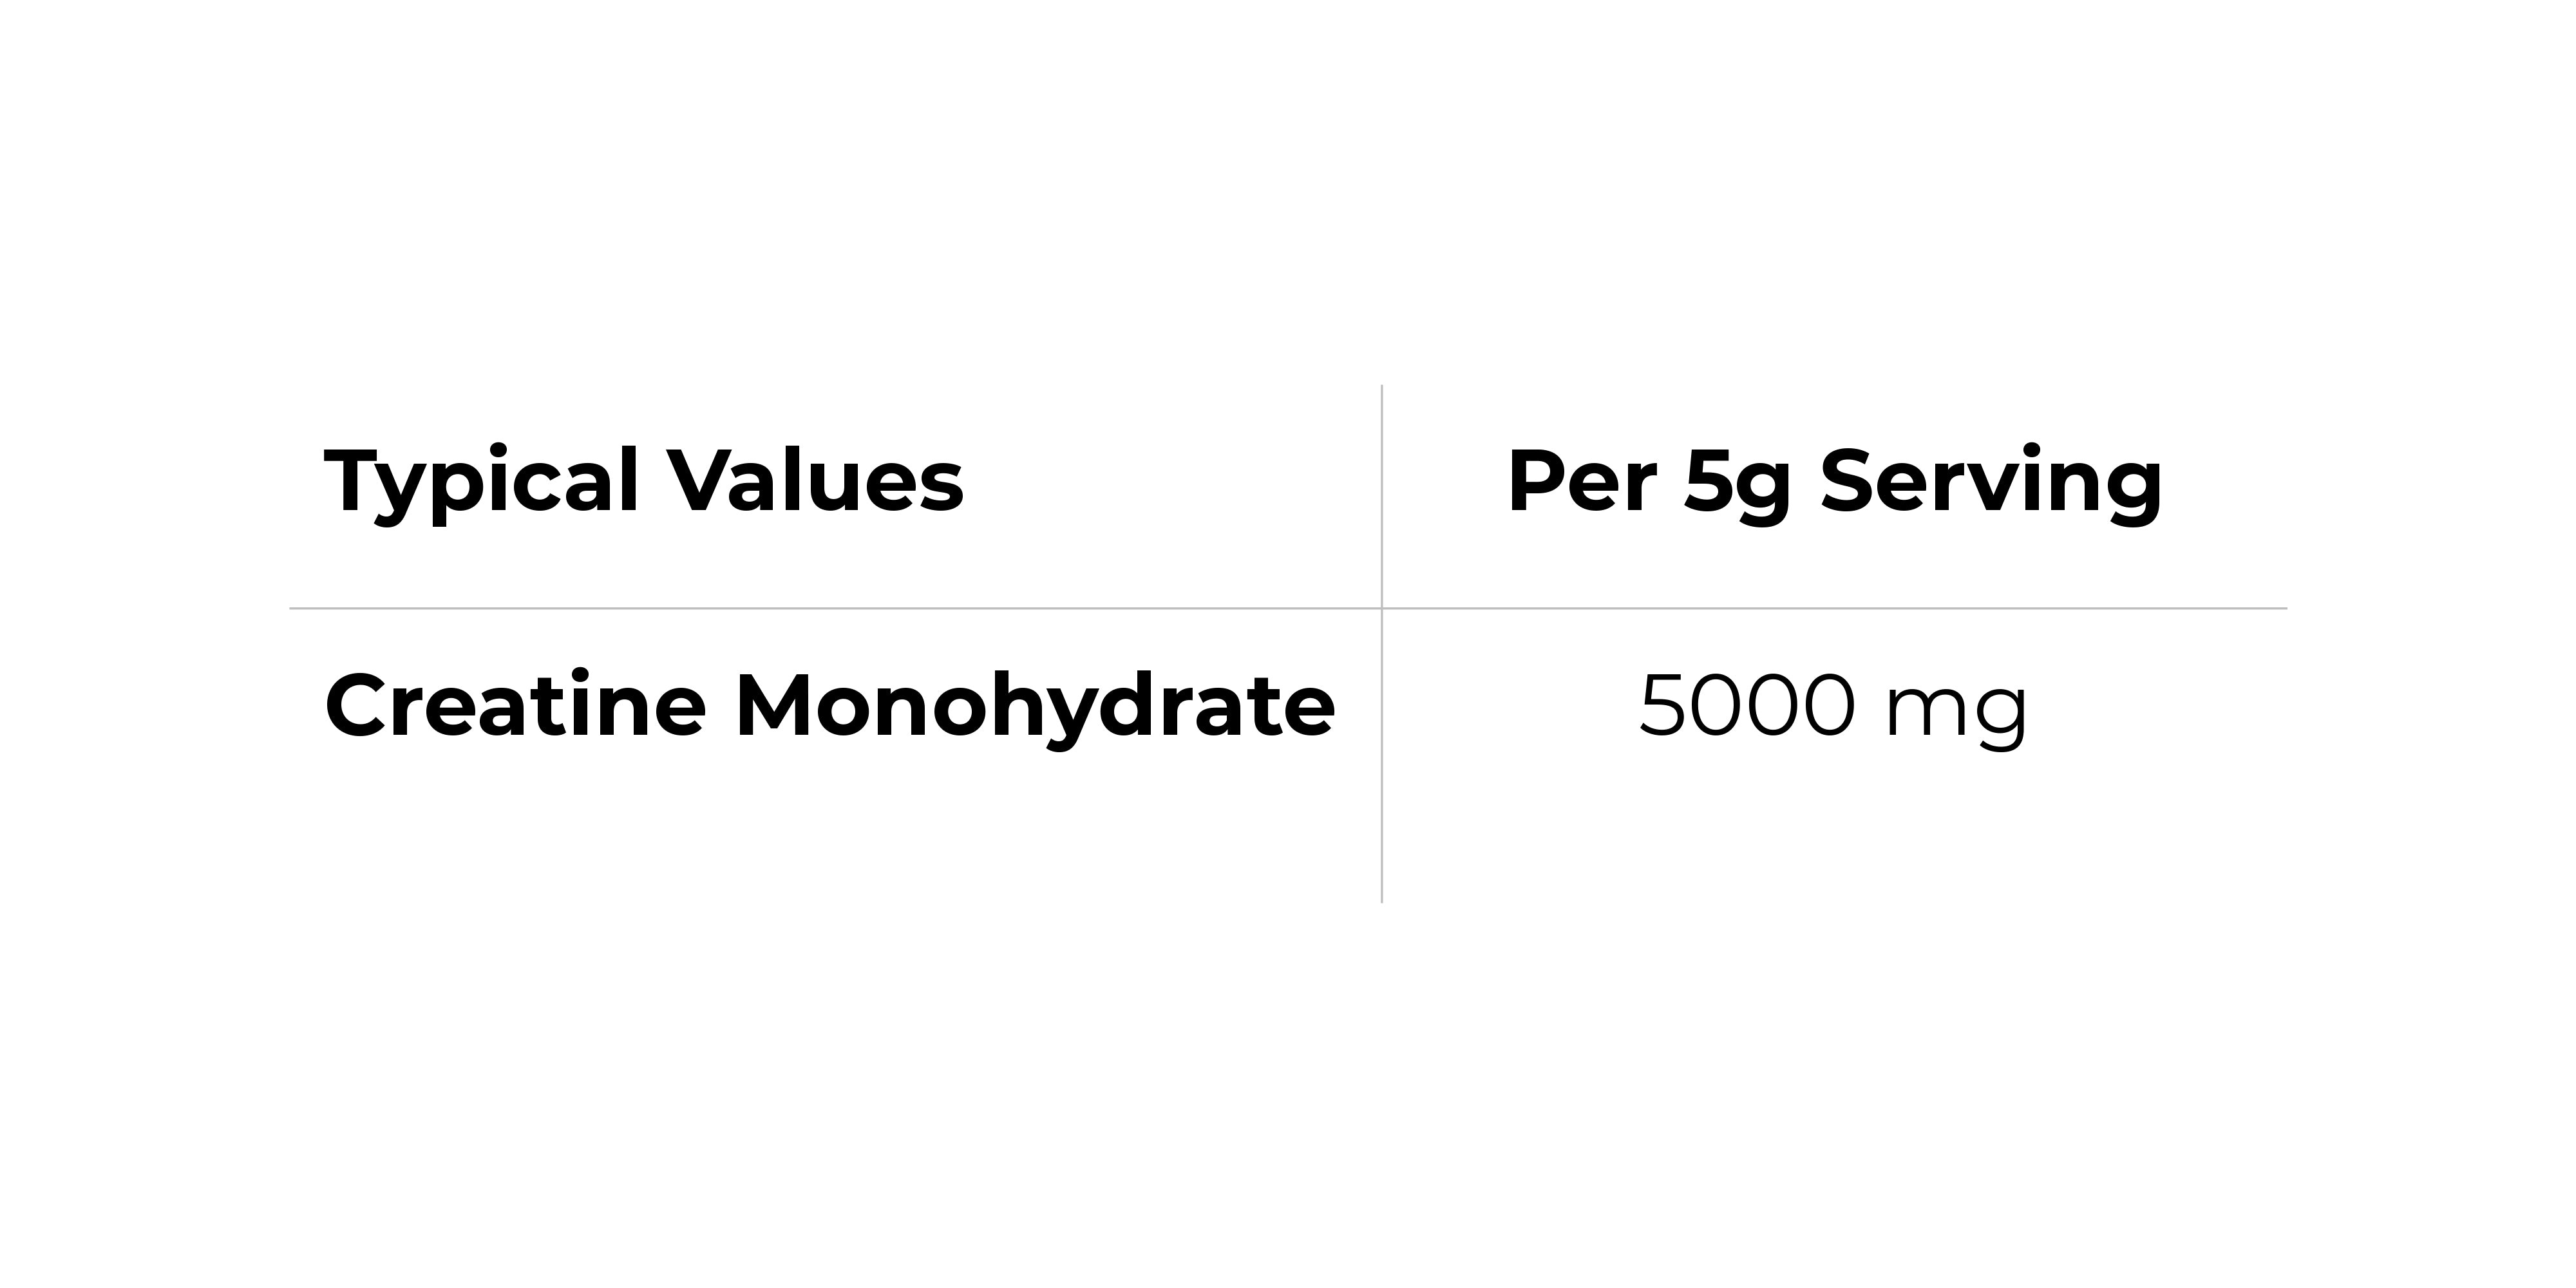
Task: Select the "Creatine Monohydrate" row label
Action: pyautogui.click(x=830, y=706)
